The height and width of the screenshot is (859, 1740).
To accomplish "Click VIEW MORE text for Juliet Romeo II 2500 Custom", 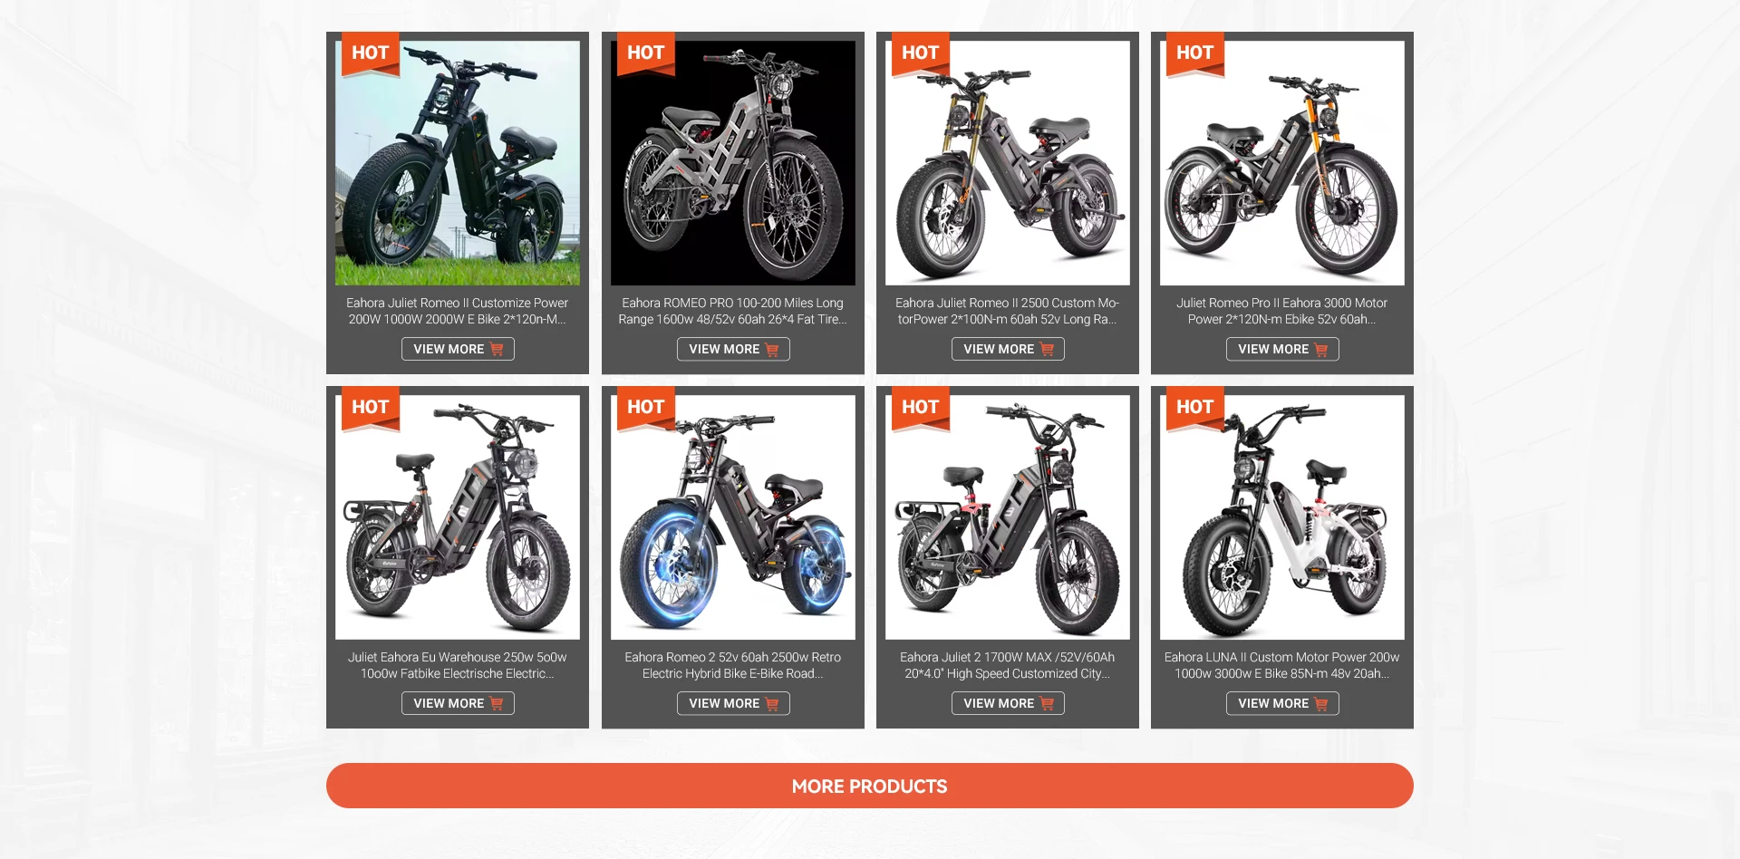I will tap(999, 349).
